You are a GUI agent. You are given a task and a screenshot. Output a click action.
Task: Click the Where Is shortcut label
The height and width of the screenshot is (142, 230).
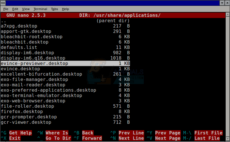57,133
